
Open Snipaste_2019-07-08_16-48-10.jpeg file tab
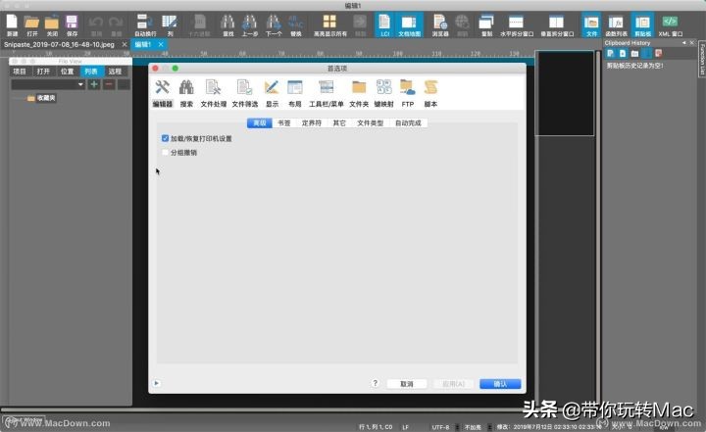coord(59,44)
